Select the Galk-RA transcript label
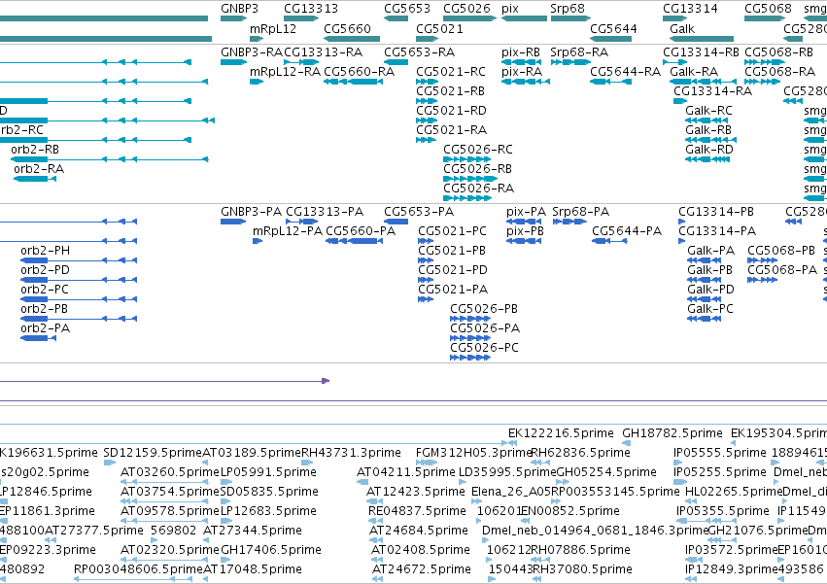827x584 pixels. pyautogui.click(x=694, y=72)
